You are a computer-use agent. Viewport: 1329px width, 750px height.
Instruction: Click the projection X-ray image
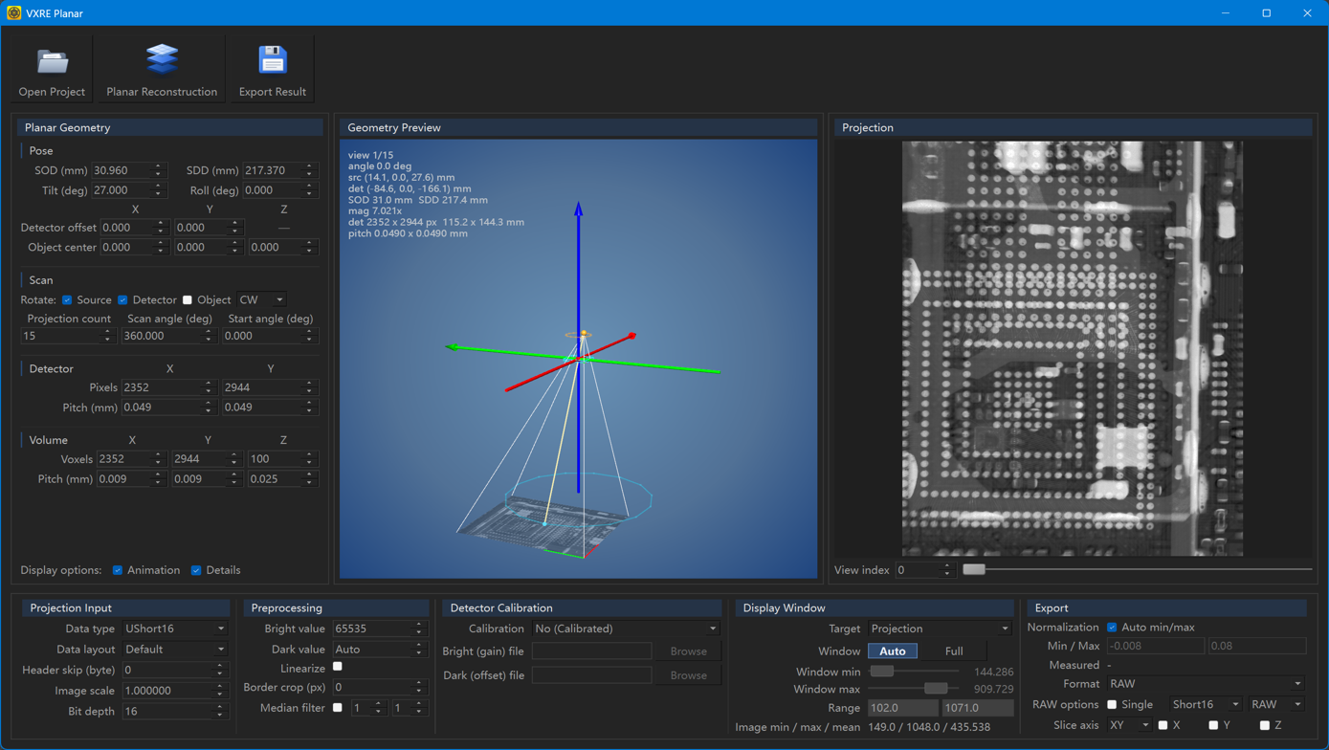coord(1073,348)
